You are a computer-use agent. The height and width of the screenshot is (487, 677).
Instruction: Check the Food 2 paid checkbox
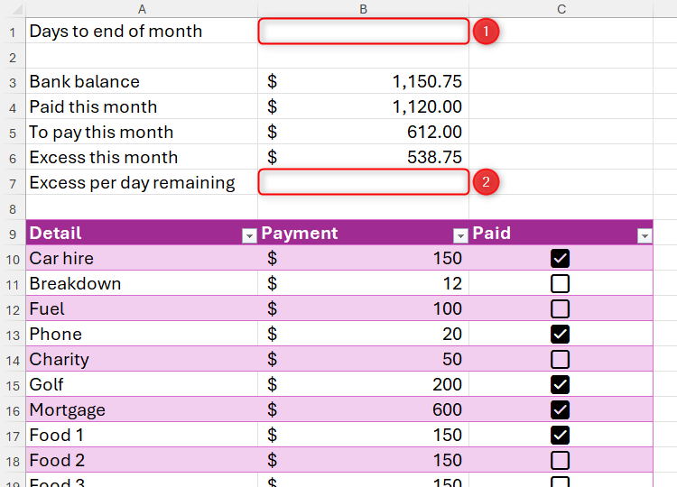560,461
